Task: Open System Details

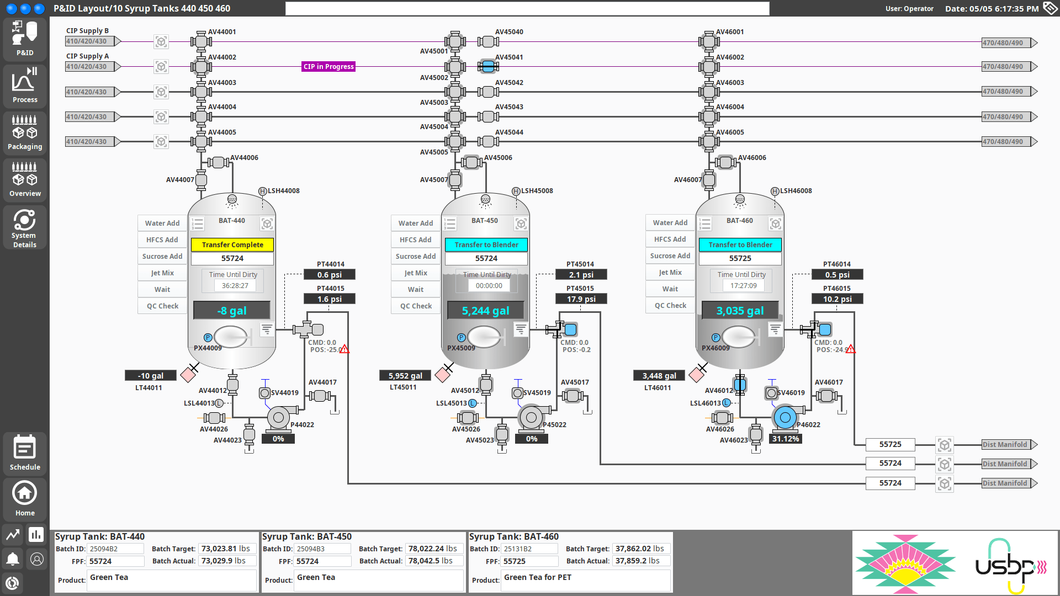Action: 24,227
